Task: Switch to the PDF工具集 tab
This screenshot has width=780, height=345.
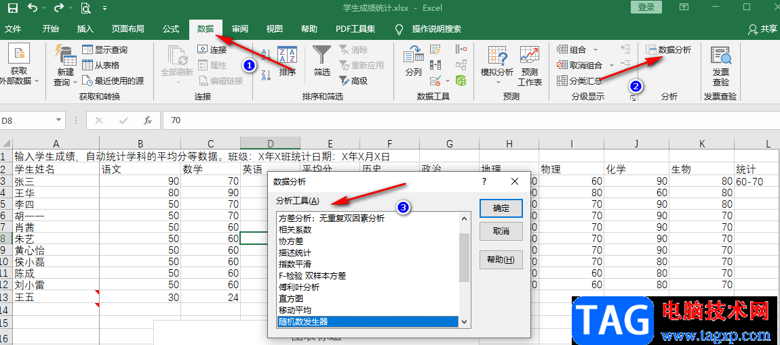Action: 355,29
